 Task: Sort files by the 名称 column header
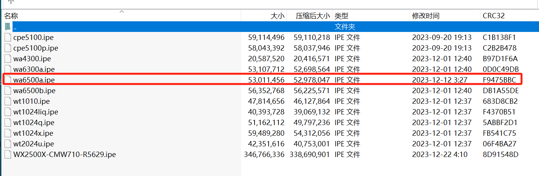point(11,16)
